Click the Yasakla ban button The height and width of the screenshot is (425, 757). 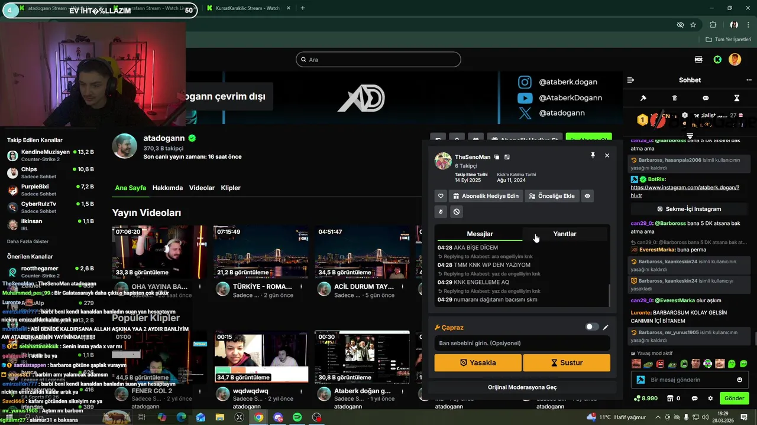click(478, 362)
